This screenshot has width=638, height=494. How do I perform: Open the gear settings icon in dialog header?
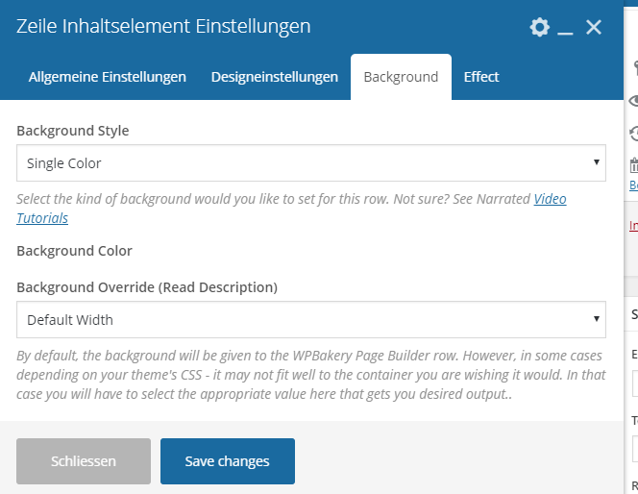540,27
